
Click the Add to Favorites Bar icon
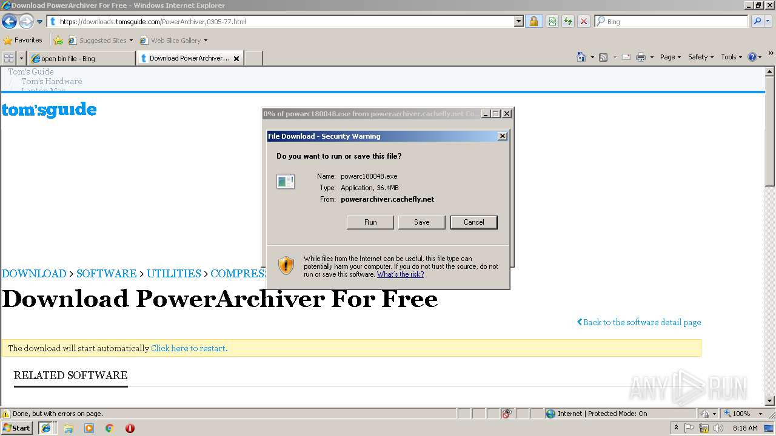coord(58,41)
